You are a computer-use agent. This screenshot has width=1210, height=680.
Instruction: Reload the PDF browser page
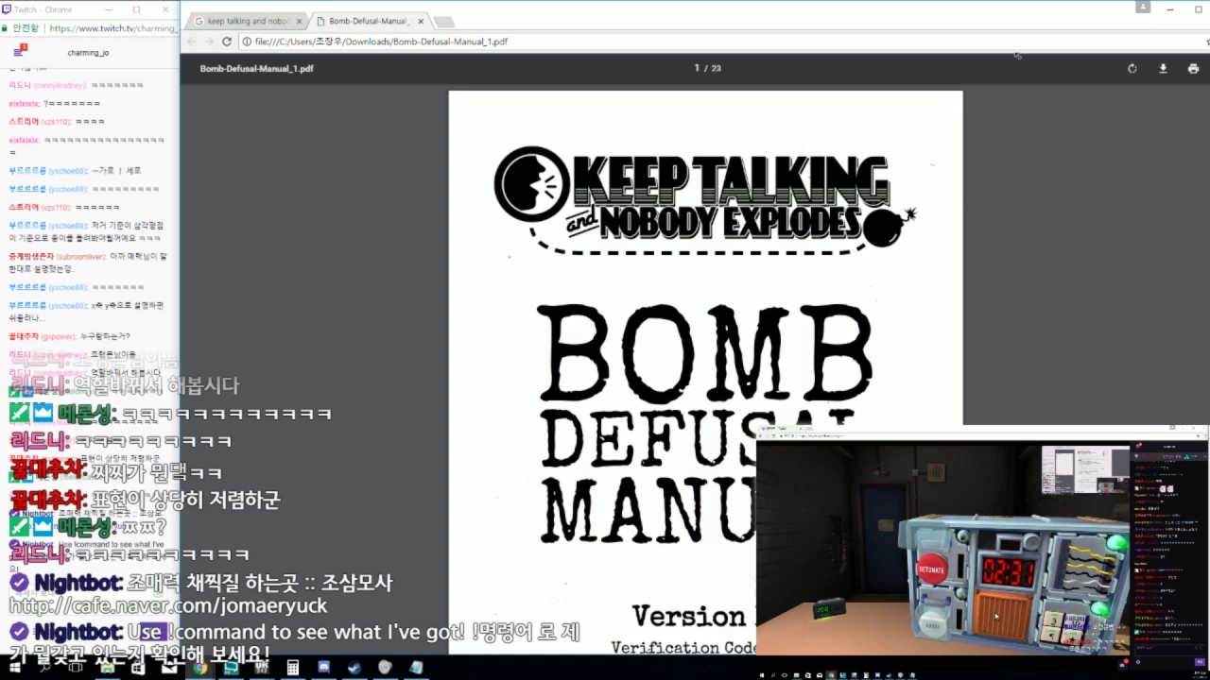(227, 42)
